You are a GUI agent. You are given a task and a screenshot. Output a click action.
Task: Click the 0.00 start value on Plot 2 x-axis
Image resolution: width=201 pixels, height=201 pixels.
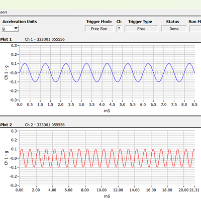[20, 190]
